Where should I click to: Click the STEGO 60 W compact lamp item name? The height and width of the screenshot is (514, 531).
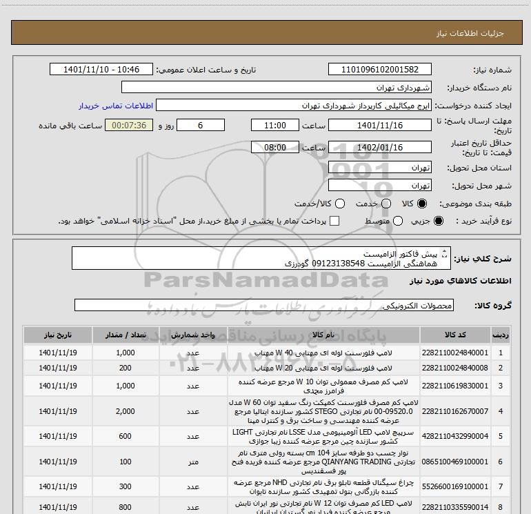323,411
